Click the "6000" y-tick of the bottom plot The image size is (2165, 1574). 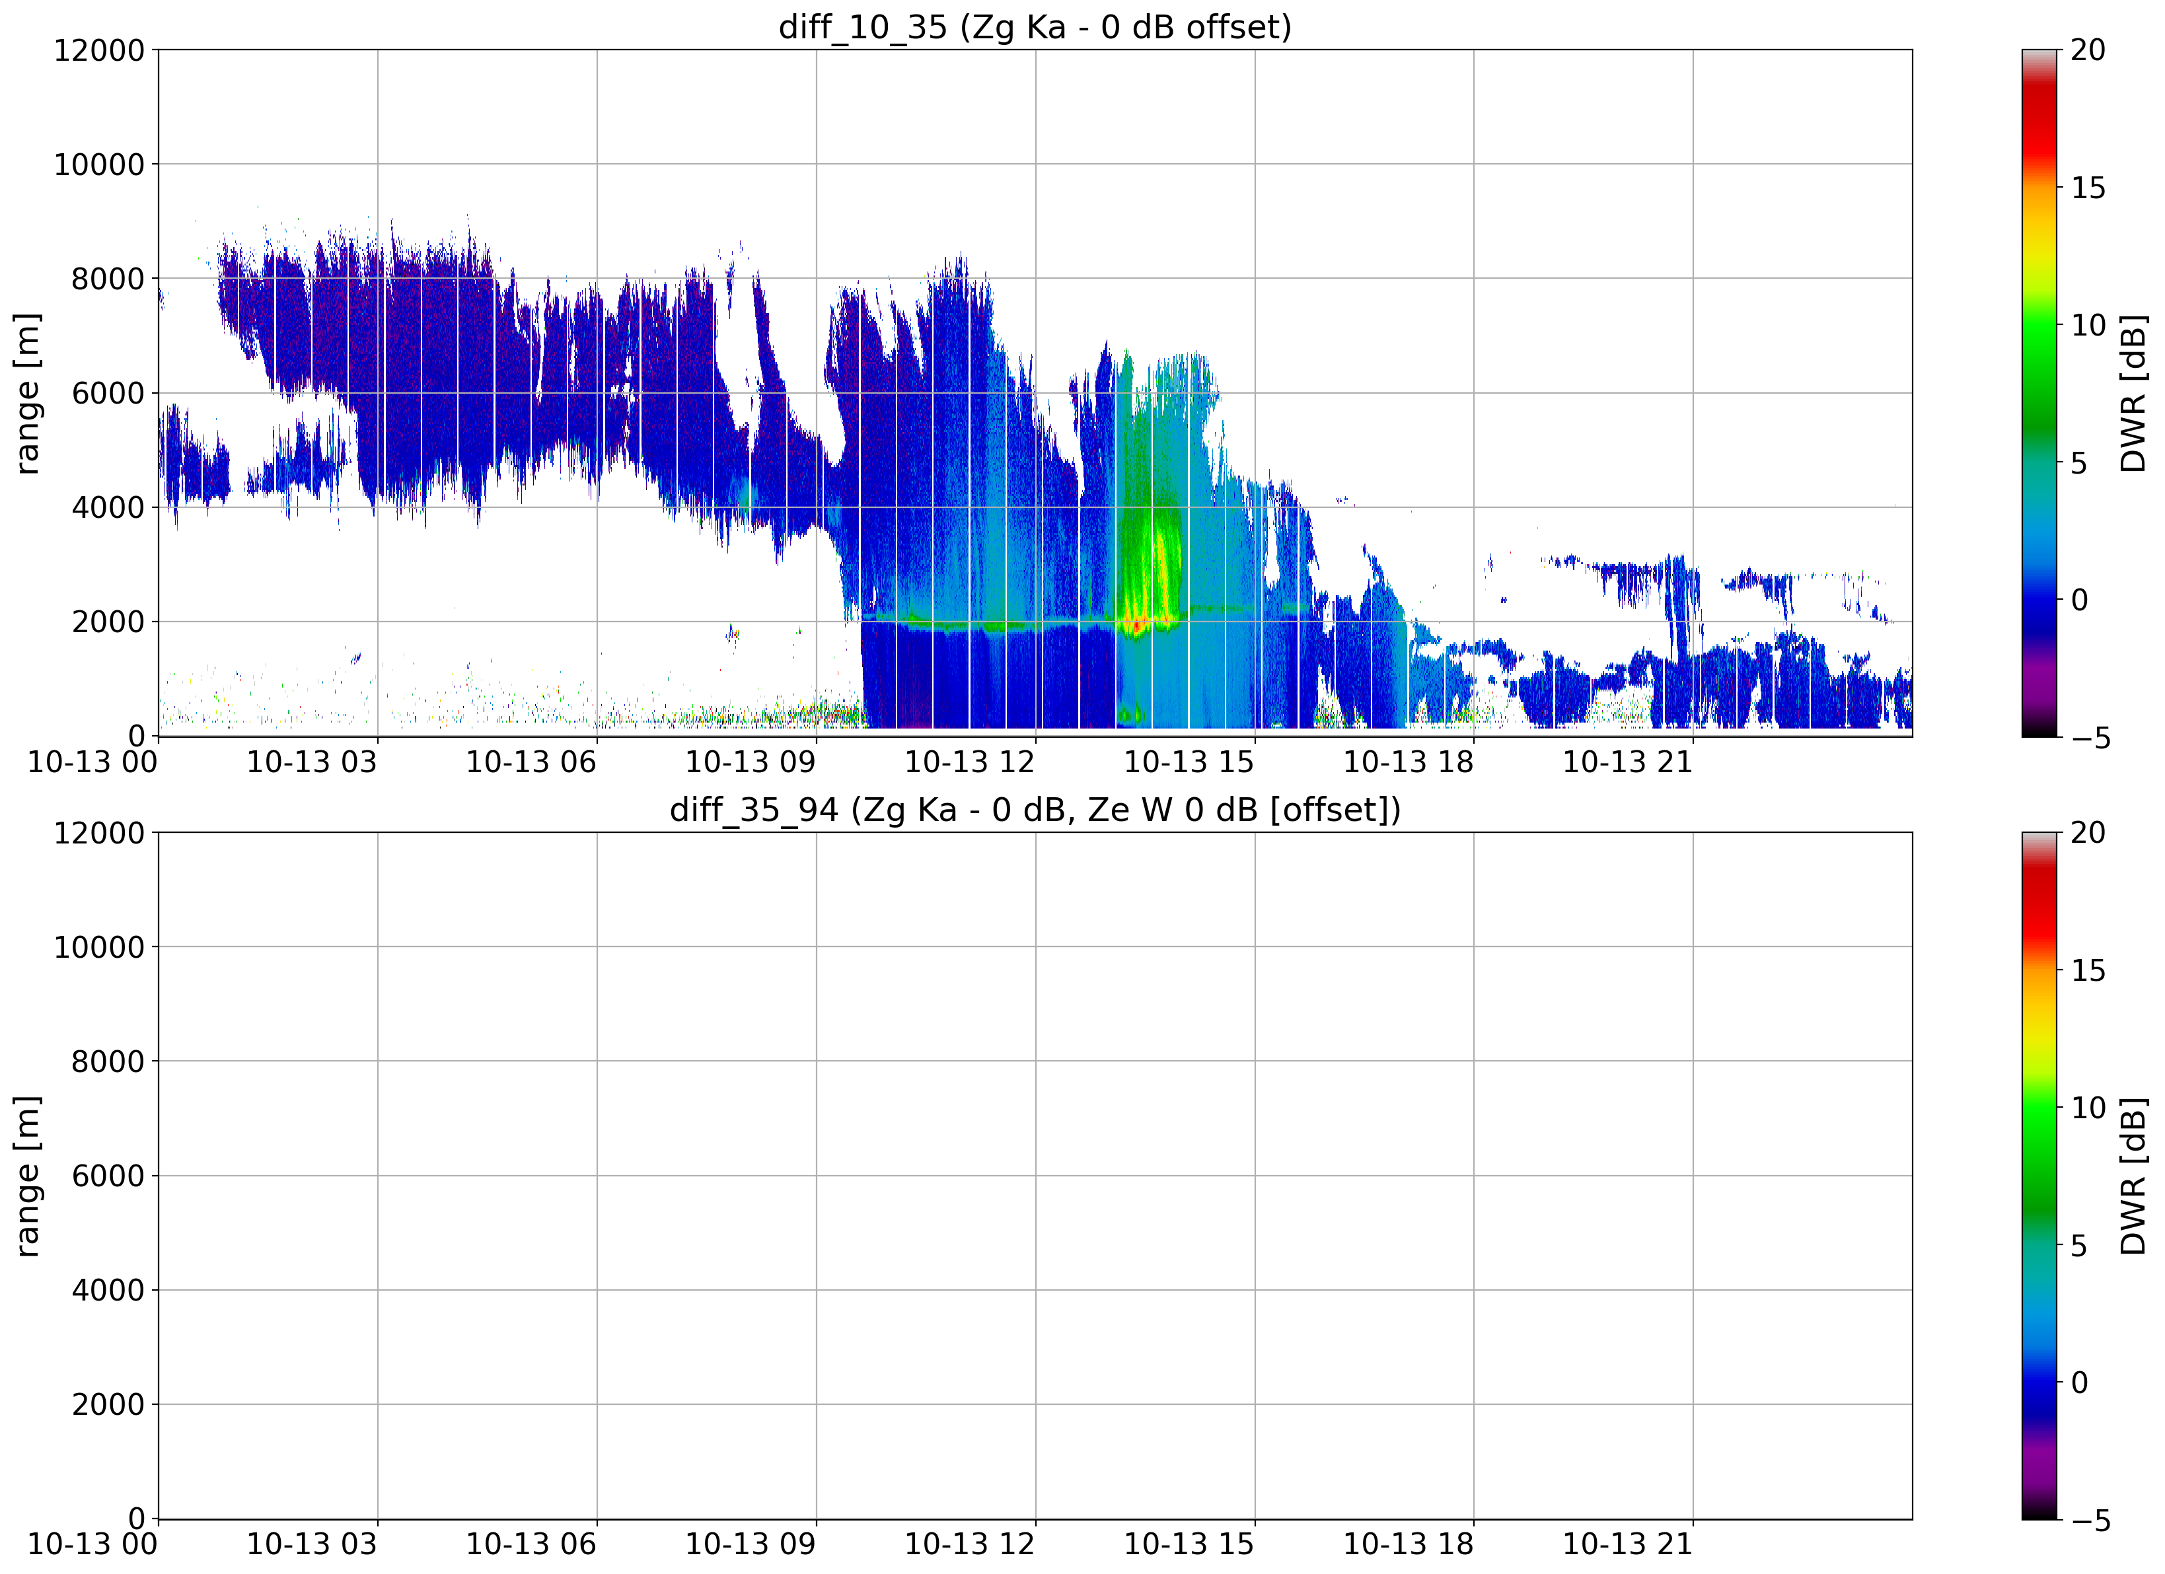pyautogui.click(x=108, y=1176)
